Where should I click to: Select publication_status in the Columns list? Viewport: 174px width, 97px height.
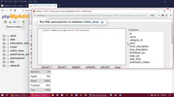(139, 62)
